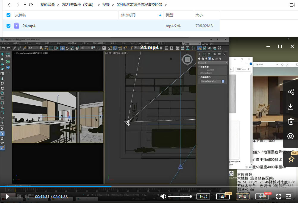The width and height of the screenshot is (298, 203).
Task: Go back to previous folder
Action: pos(9,5)
